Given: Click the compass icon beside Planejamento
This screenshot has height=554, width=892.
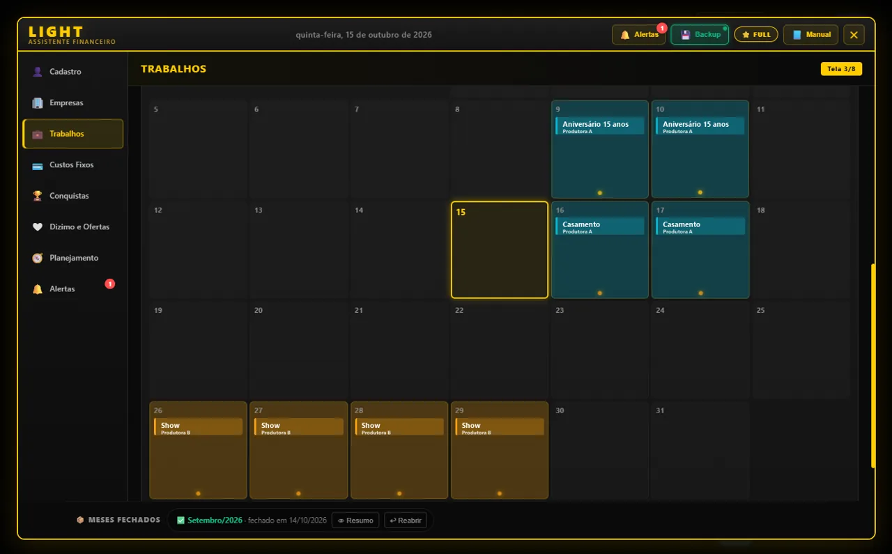Looking at the screenshot, I should (38, 258).
